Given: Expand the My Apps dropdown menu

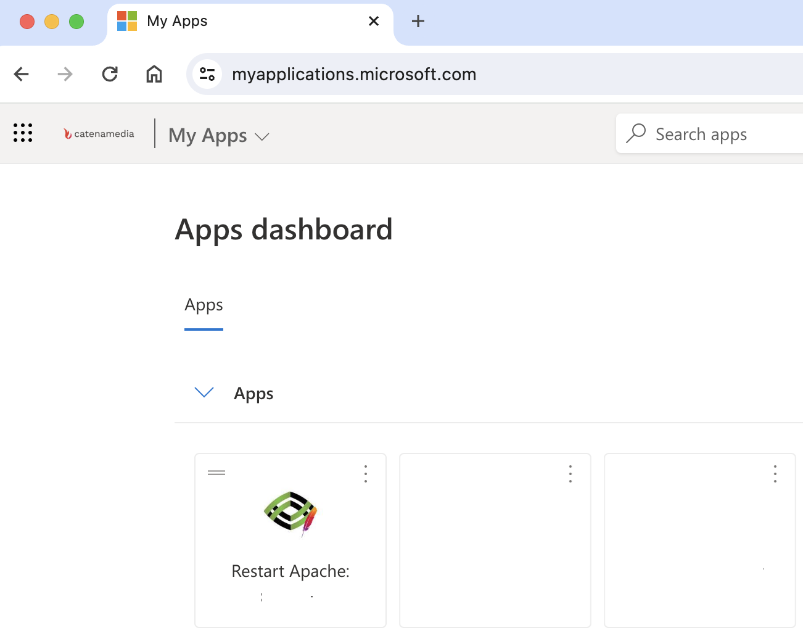Looking at the screenshot, I should point(262,136).
